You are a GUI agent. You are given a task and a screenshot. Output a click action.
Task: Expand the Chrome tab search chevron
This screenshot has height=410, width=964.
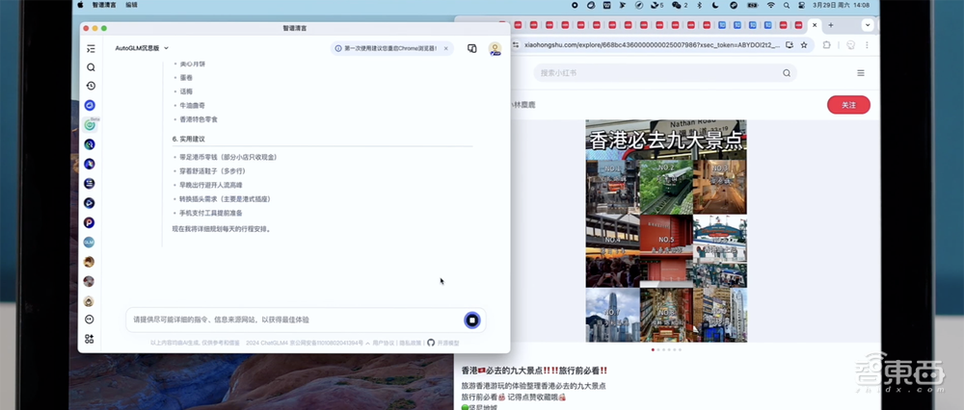(x=867, y=25)
